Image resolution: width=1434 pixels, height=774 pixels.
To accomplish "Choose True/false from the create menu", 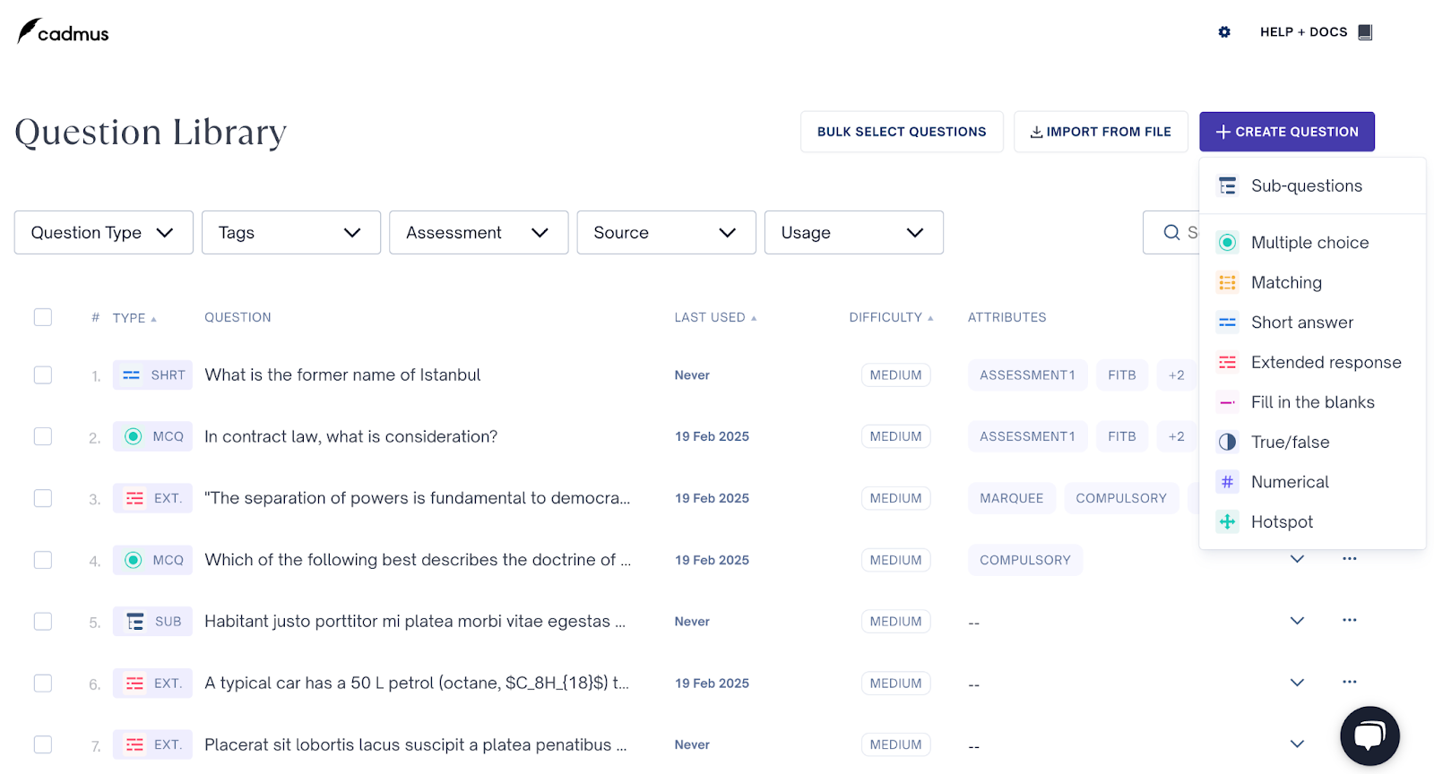I will (x=1312, y=442).
